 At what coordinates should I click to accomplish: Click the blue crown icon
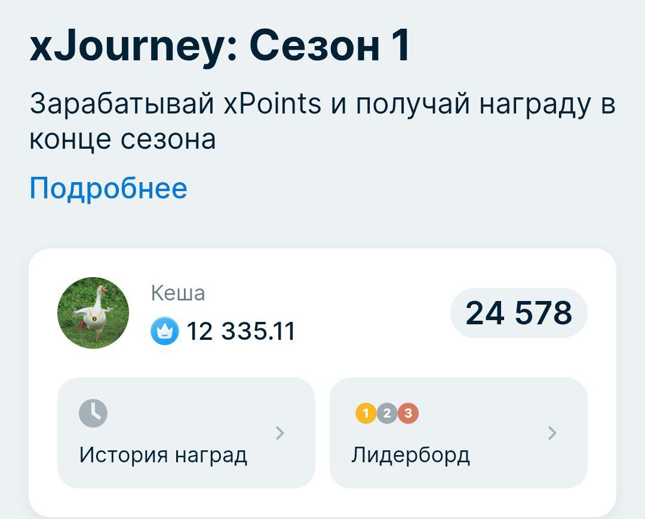(165, 331)
